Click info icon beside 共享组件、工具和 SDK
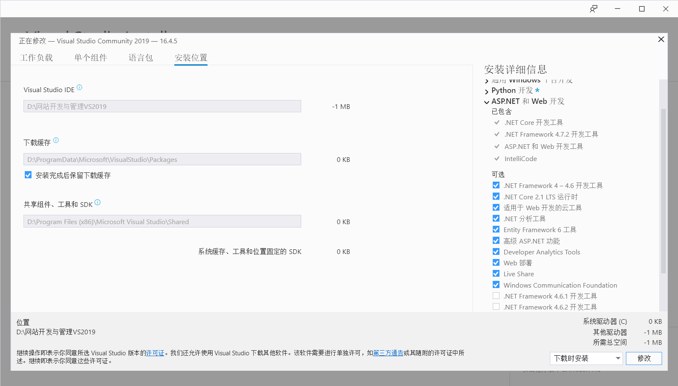The width and height of the screenshot is (678, 386). 97,202
